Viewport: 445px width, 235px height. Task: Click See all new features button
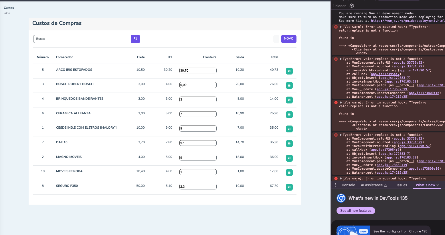[356, 211]
